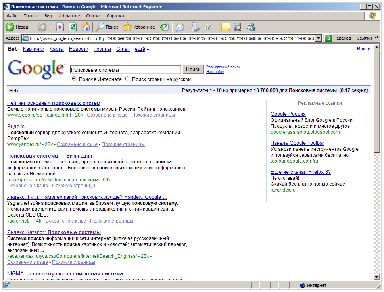Viewport: 384px width, 292px height.
Task: Click the Mail envelope toolbar icon
Action: point(180,27)
